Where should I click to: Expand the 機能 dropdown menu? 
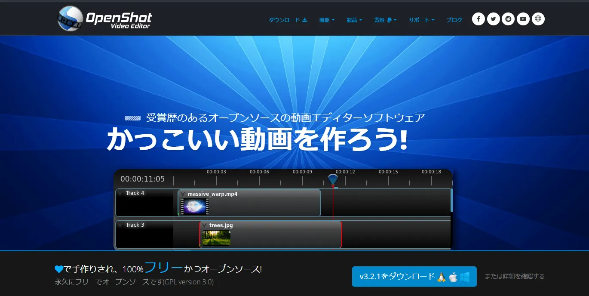click(327, 20)
